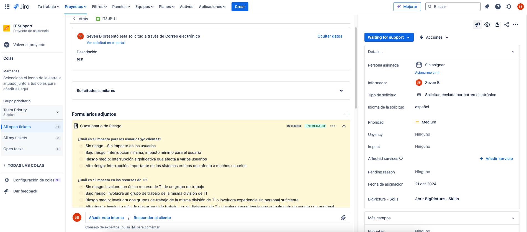Select 'Riesgo medio: interrupción significativa' radio option
The image size is (527, 232).
click(x=81, y=159)
